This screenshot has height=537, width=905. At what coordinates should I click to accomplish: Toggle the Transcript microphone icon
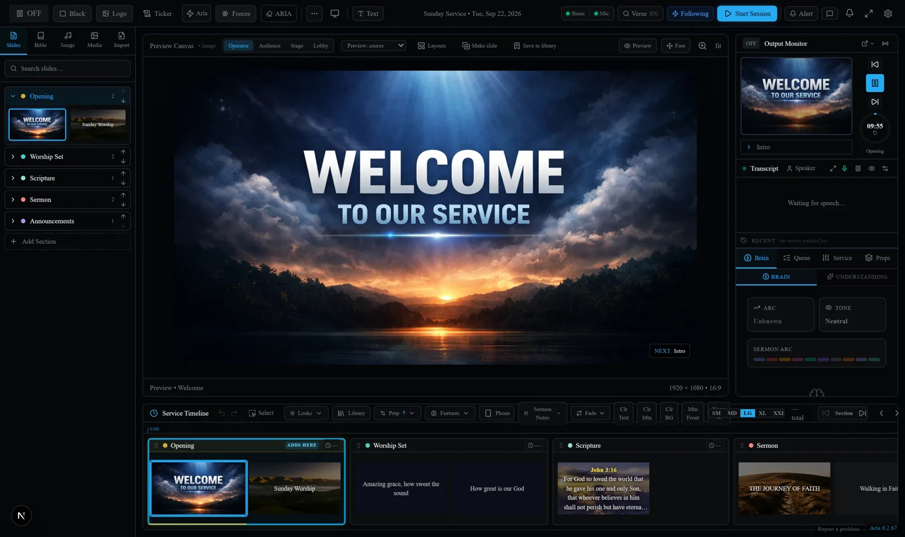844,168
